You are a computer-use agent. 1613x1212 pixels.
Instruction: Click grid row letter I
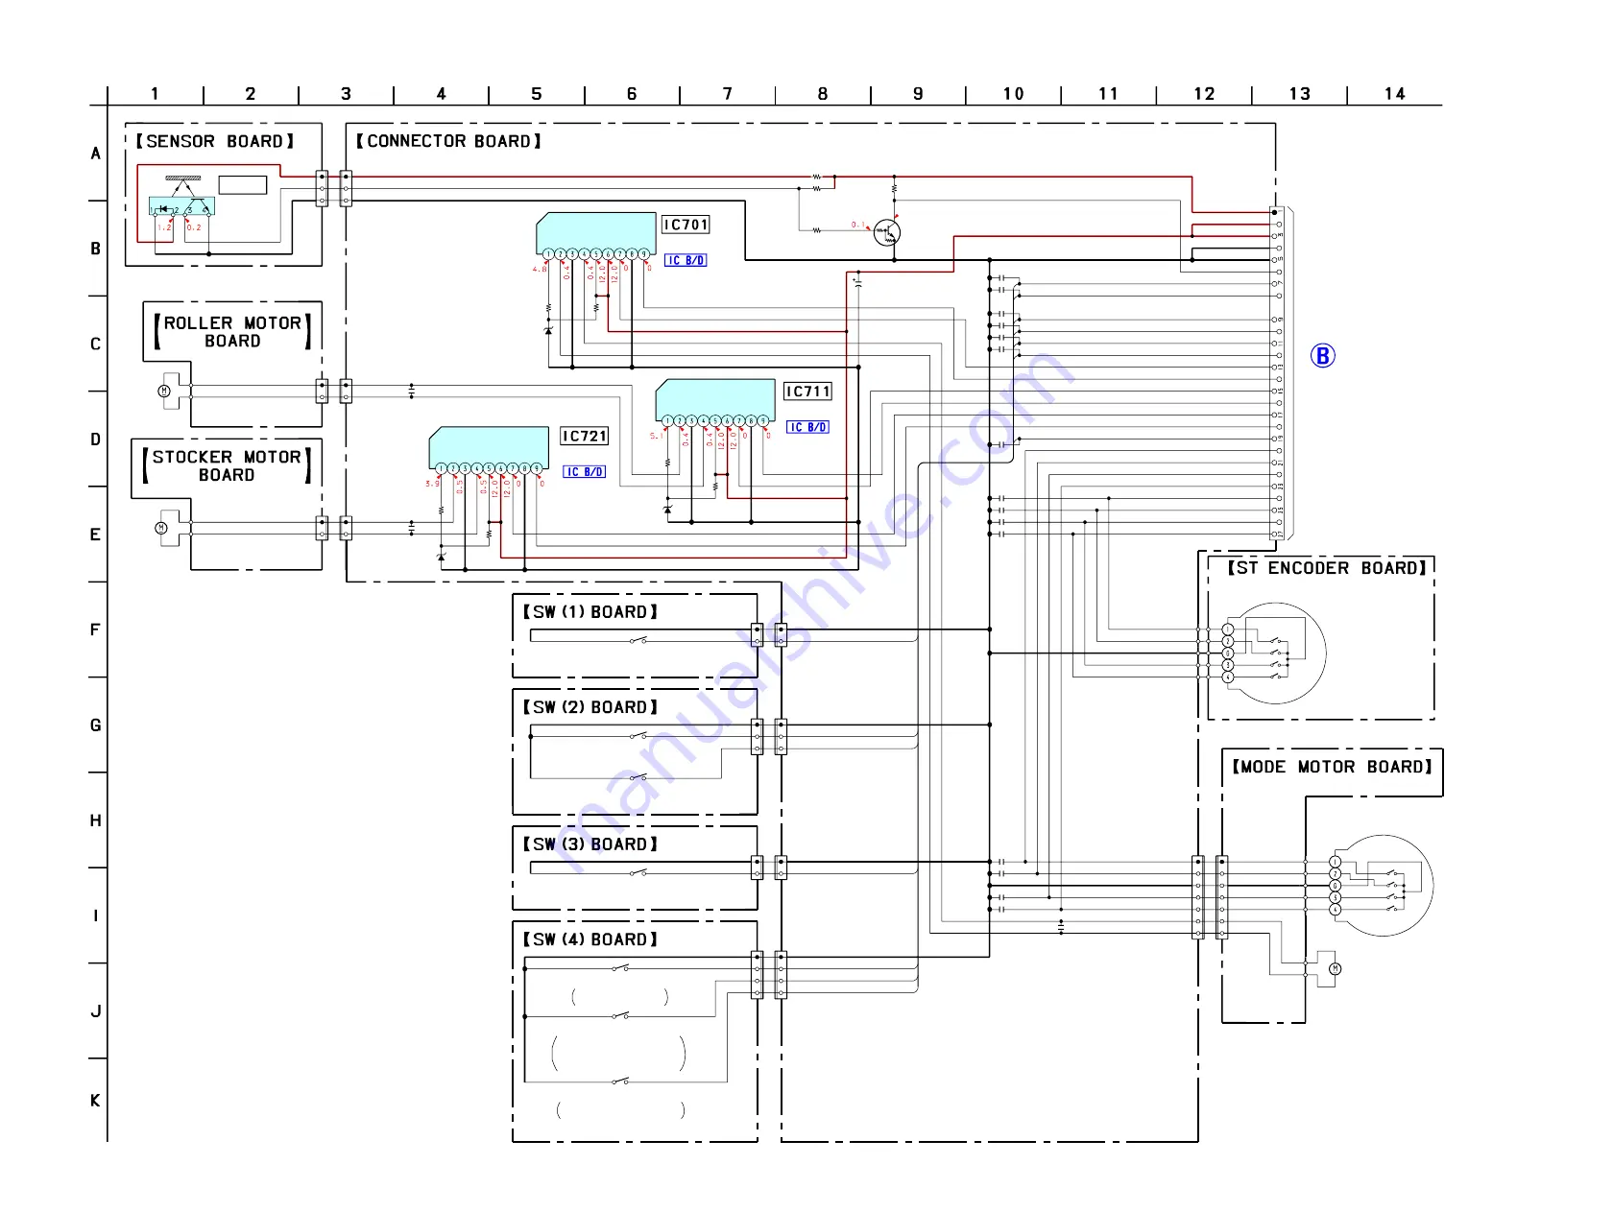95,916
